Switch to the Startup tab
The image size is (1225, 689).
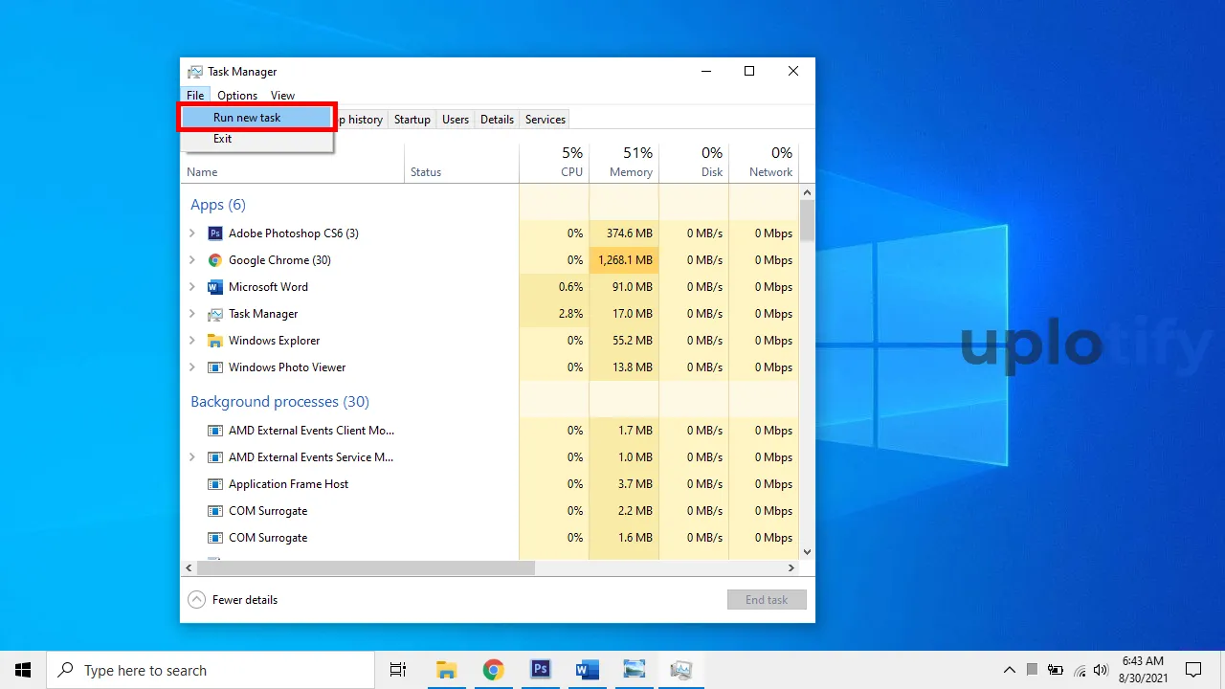point(412,120)
